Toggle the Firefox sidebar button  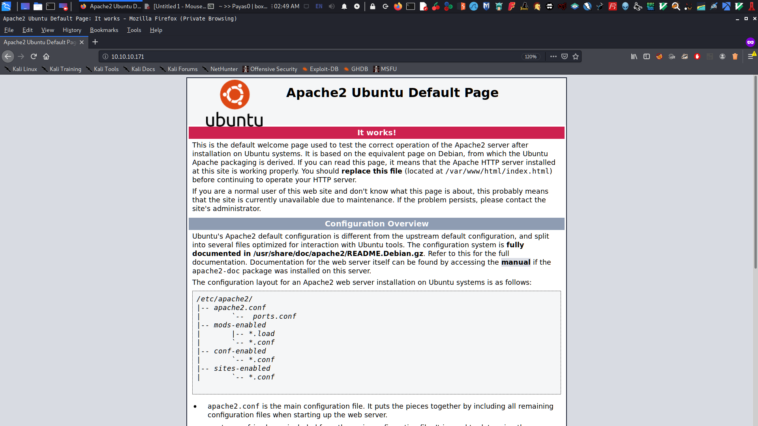point(647,56)
